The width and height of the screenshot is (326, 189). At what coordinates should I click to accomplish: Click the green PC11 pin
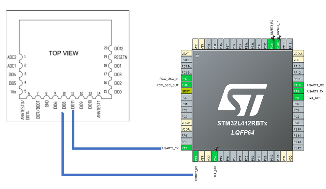(271, 44)
